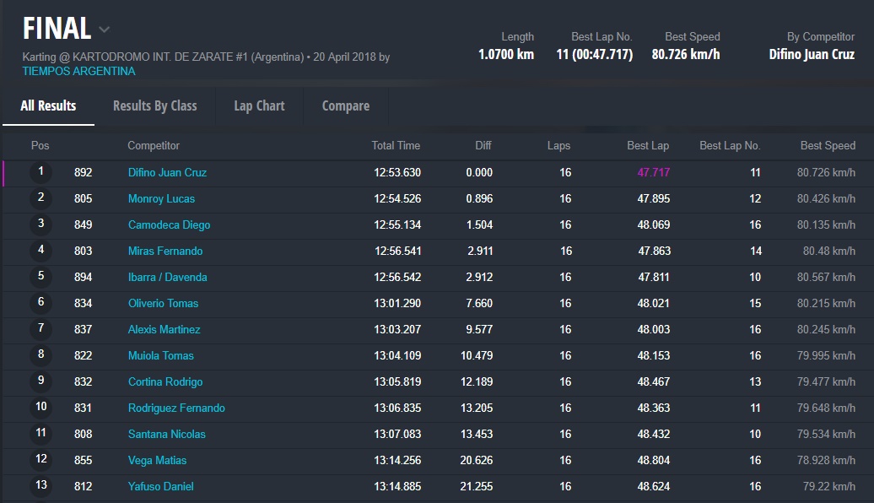Go to the All Results tab
The image size is (874, 503).
48,105
